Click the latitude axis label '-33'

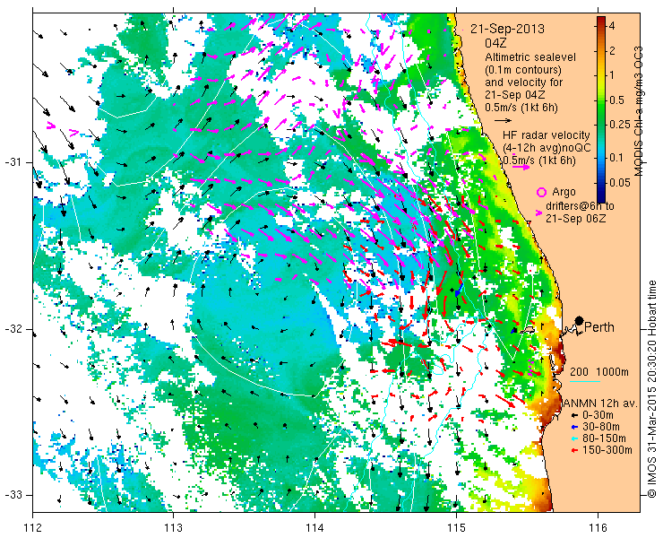[x=13, y=495]
